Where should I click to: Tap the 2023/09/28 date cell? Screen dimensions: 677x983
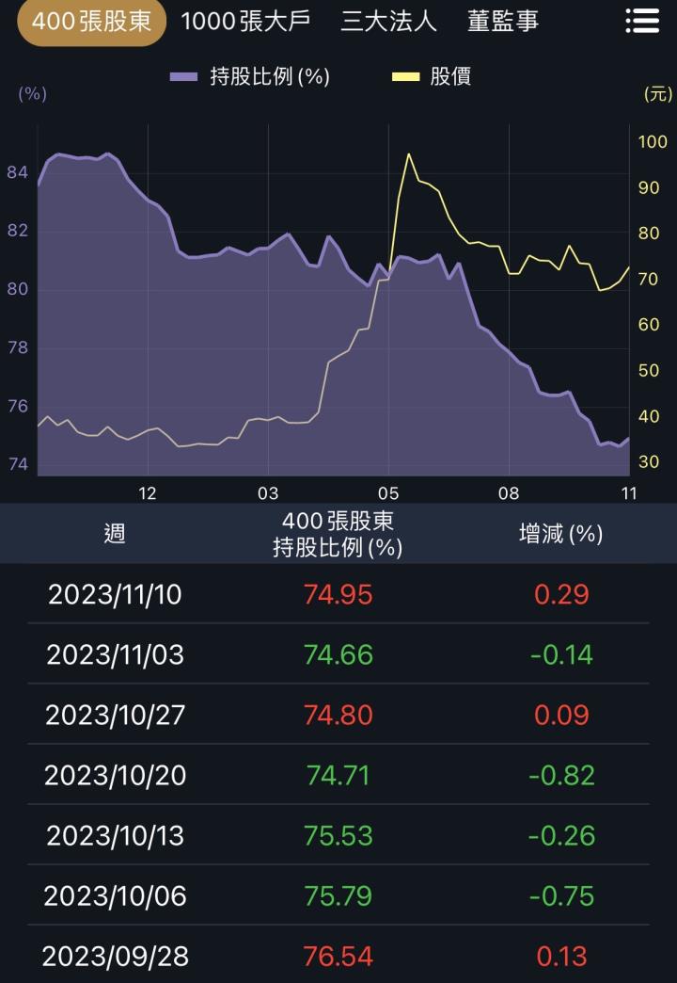tap(115, 957)
